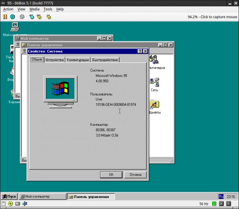Screen dimensions: 239x209
Task: Confirm dialog with OK button
Action: pos(111,175)
